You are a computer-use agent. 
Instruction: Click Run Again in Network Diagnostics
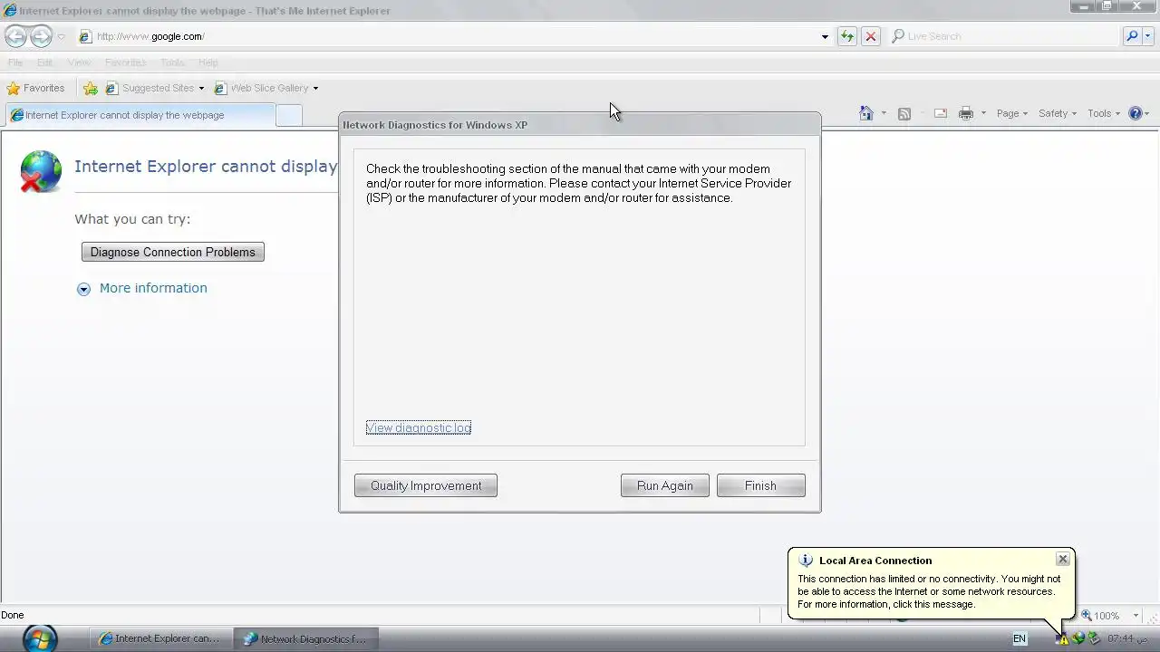point(665,485)
